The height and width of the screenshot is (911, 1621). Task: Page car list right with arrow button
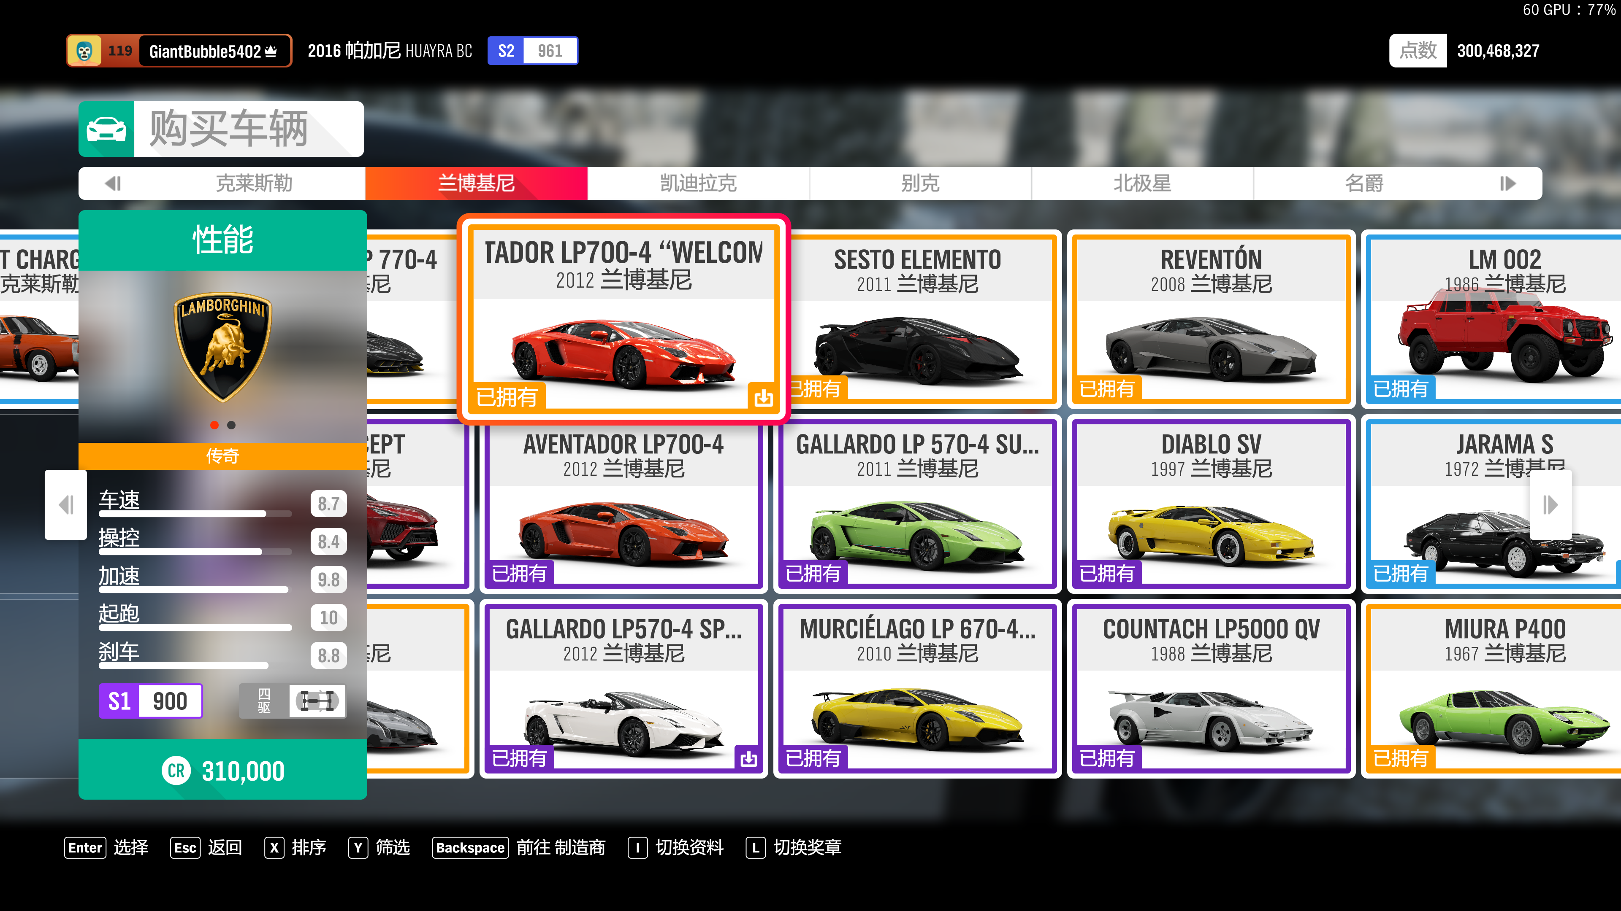1550,505
